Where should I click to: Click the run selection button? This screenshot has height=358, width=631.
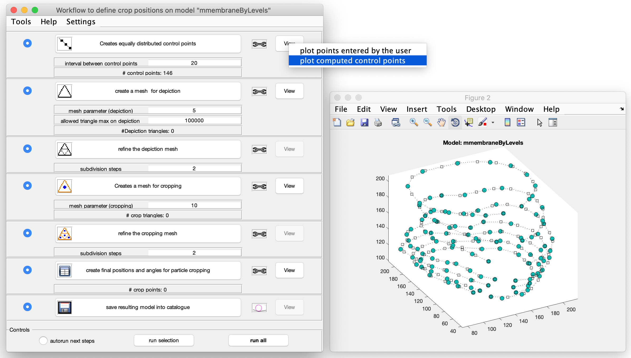164,340
